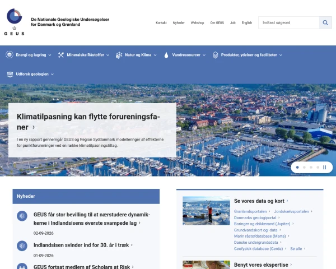Click the magnifier search button
This screenshot has height=269, width=336.
(x=325, y=23)
